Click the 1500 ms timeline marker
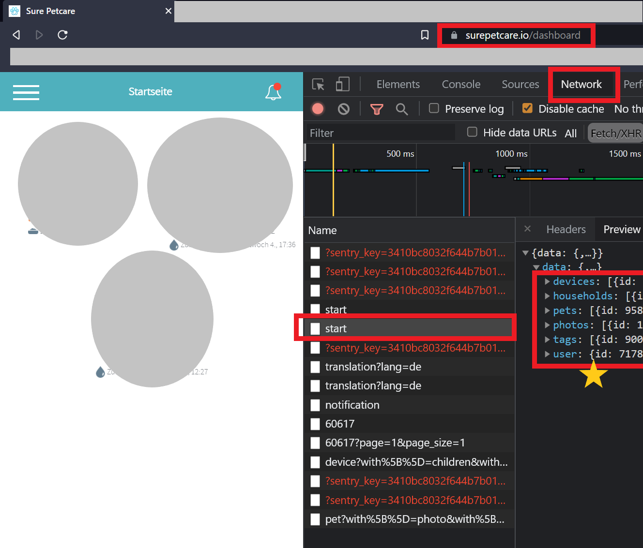Screen dimensions: 643x548 click(625, 154)
